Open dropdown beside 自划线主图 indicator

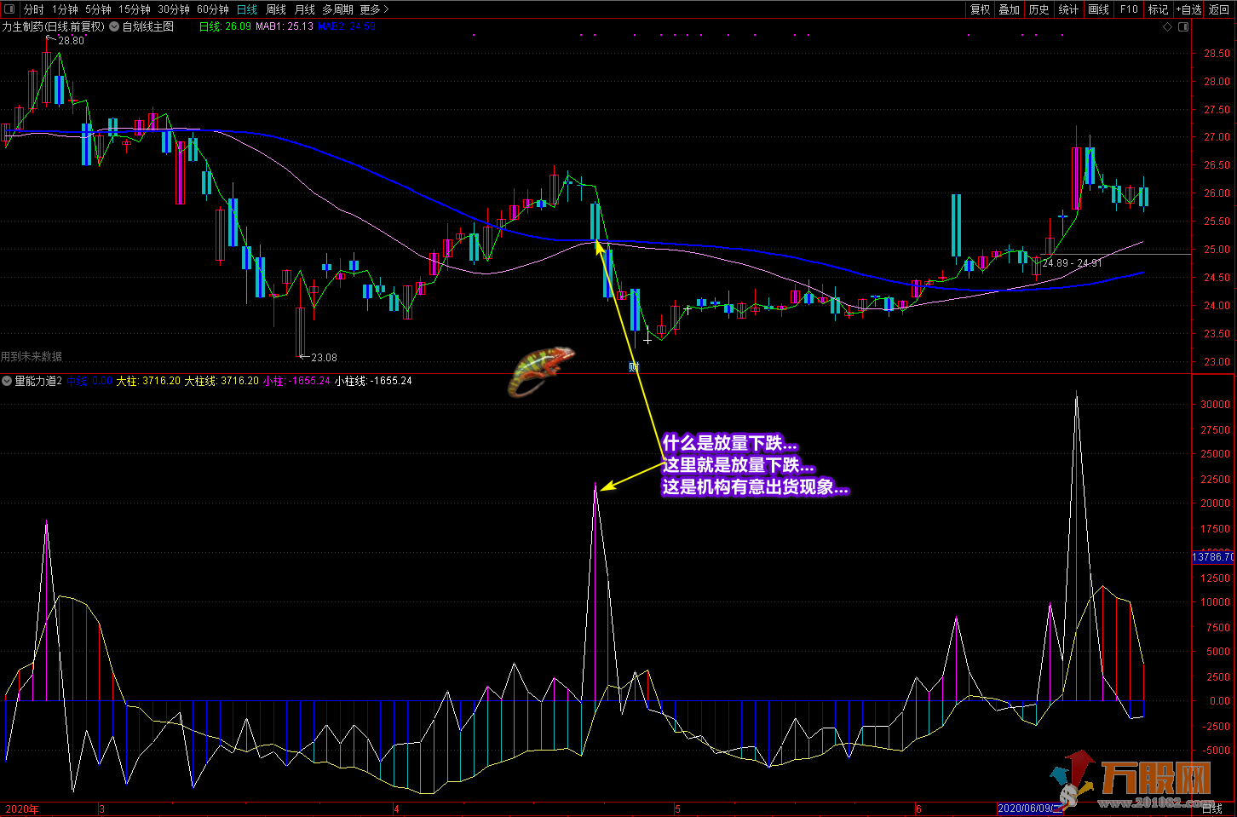(x=114, y=26)
